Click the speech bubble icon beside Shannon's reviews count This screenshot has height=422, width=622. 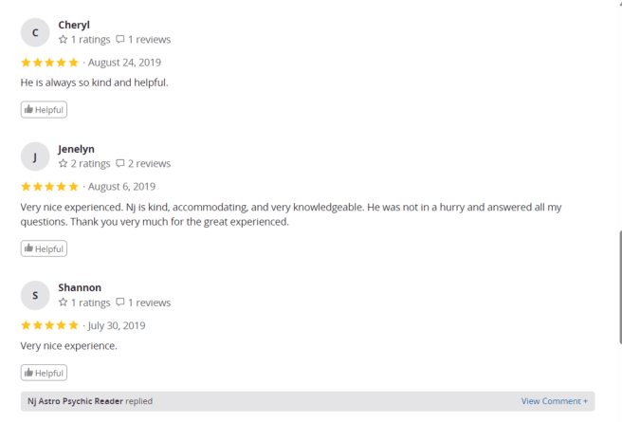pos(119,303)
